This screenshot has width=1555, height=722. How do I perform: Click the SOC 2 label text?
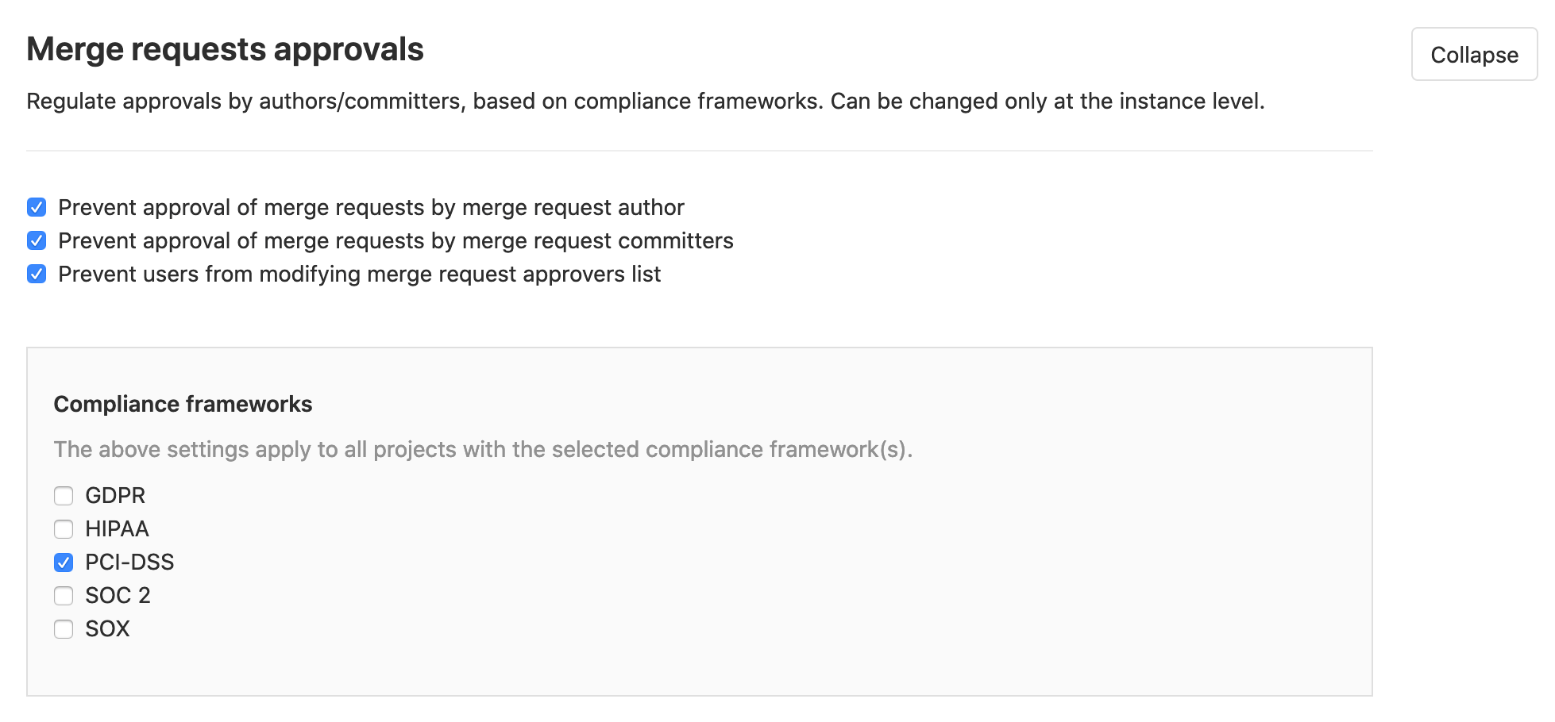coord(118,596)
